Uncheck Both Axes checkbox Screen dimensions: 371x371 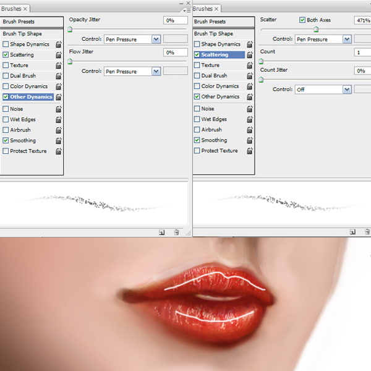[x=302, y=20]
